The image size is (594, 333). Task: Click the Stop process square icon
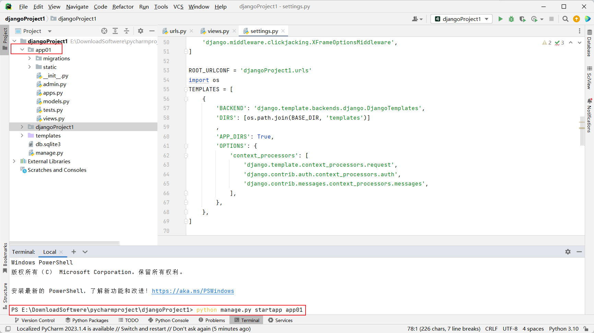(551, 19)
